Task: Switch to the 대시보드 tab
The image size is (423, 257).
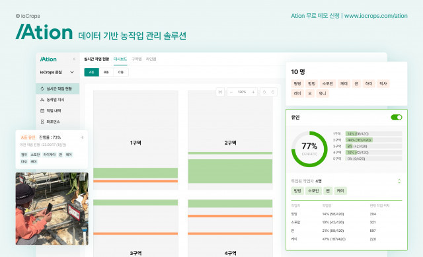Action: point(120,59)
